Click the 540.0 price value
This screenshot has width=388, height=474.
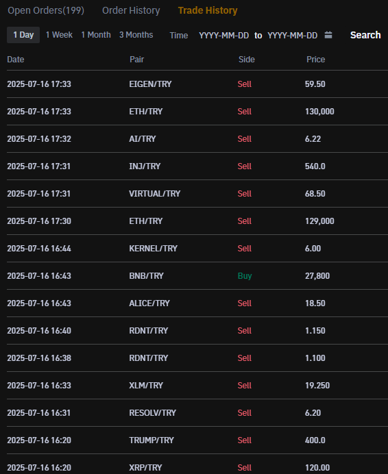click(315, 166)
